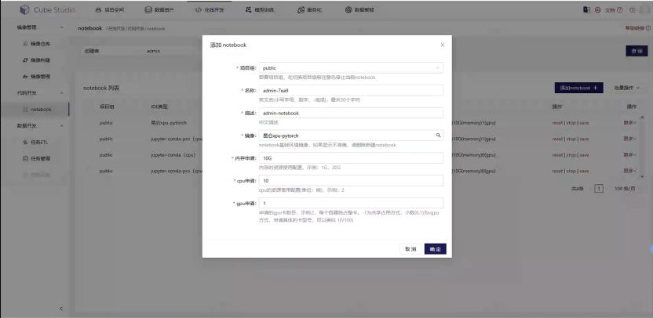
Task: Click save in the 昆仑xpu-pytorch row
Action: tap(584, 123)
